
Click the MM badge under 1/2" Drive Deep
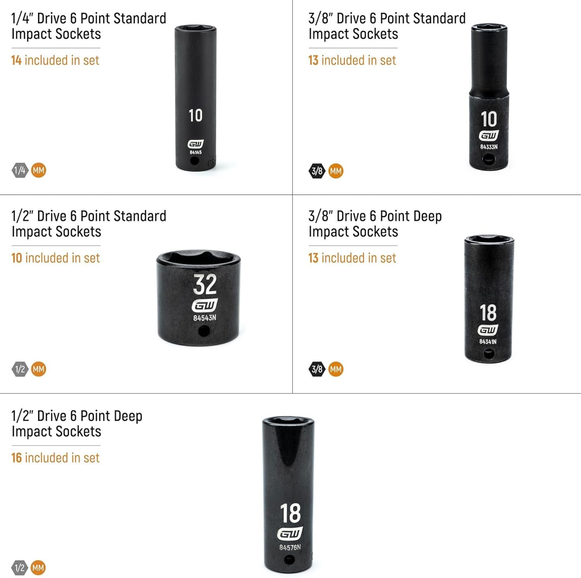38,568
